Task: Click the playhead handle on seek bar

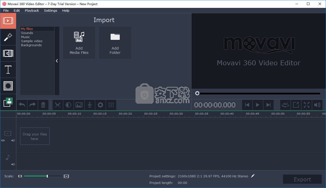Action: pos(197,93)
